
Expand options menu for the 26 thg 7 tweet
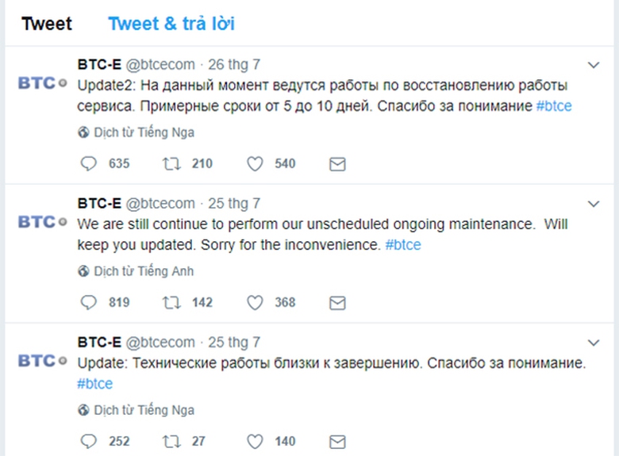click(593, 64)
